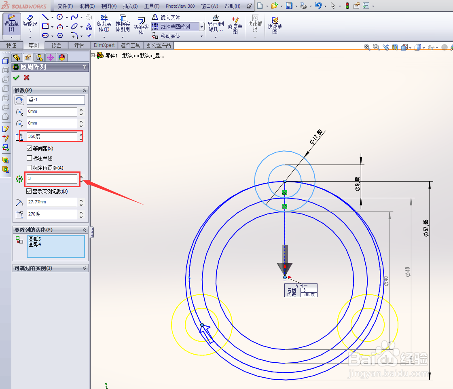Open the FeatureManager design tree tab icon
The height and width of the screenshot is (389, 453).
pos(17,57)
